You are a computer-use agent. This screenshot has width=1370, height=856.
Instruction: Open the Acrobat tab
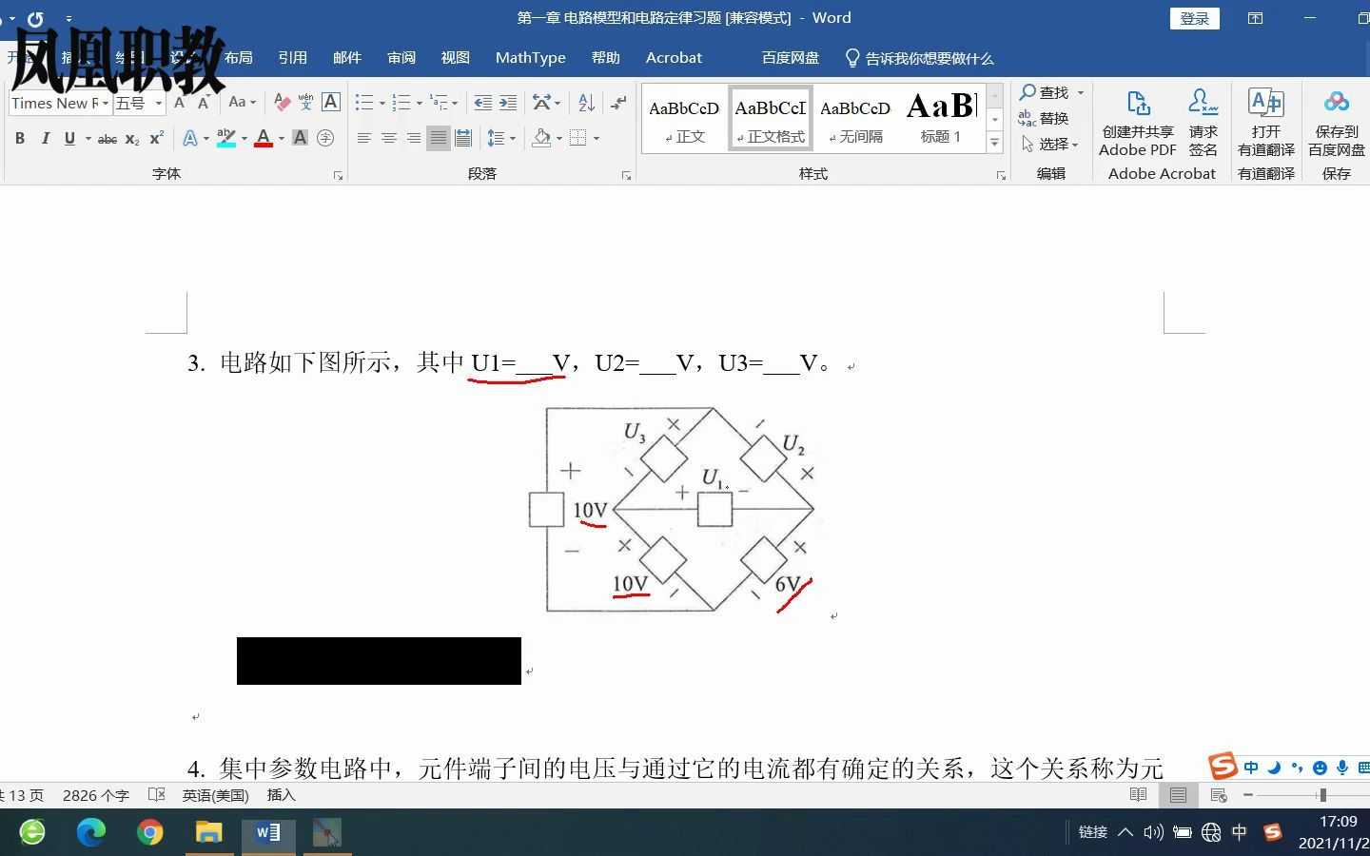[674, 58]
